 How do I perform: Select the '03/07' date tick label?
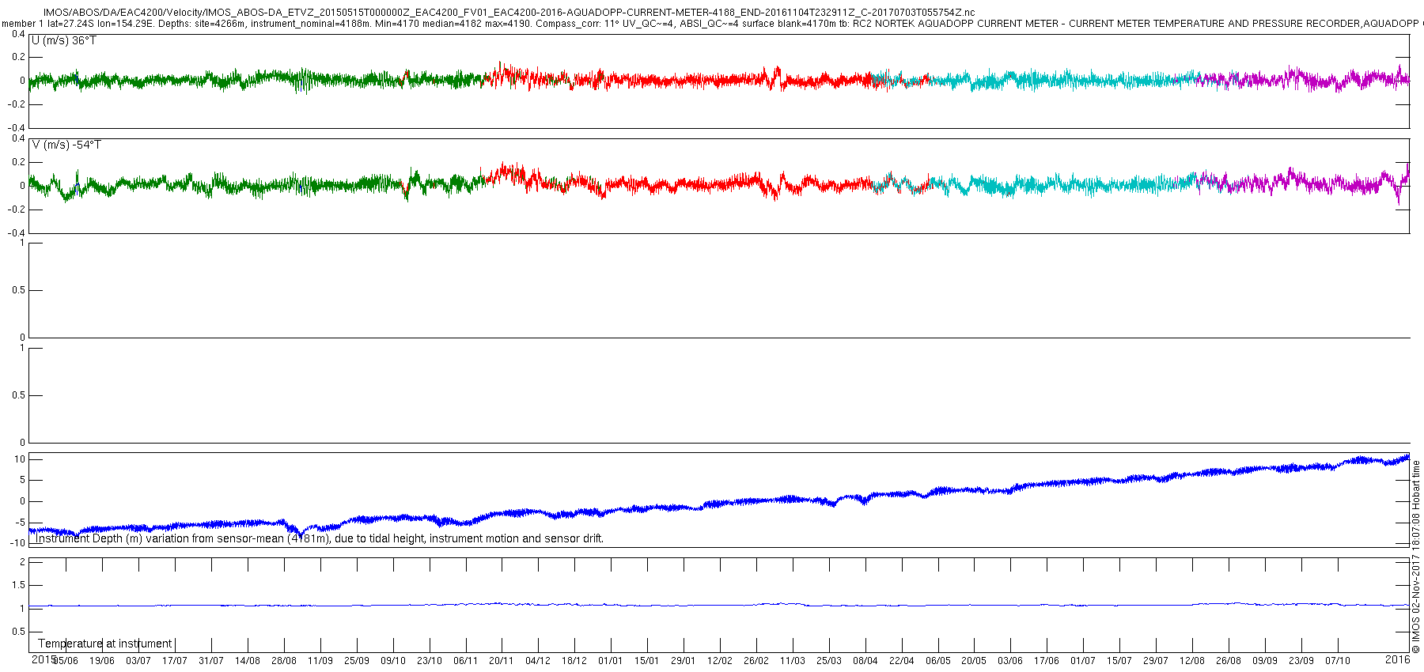tap(138, 661)
